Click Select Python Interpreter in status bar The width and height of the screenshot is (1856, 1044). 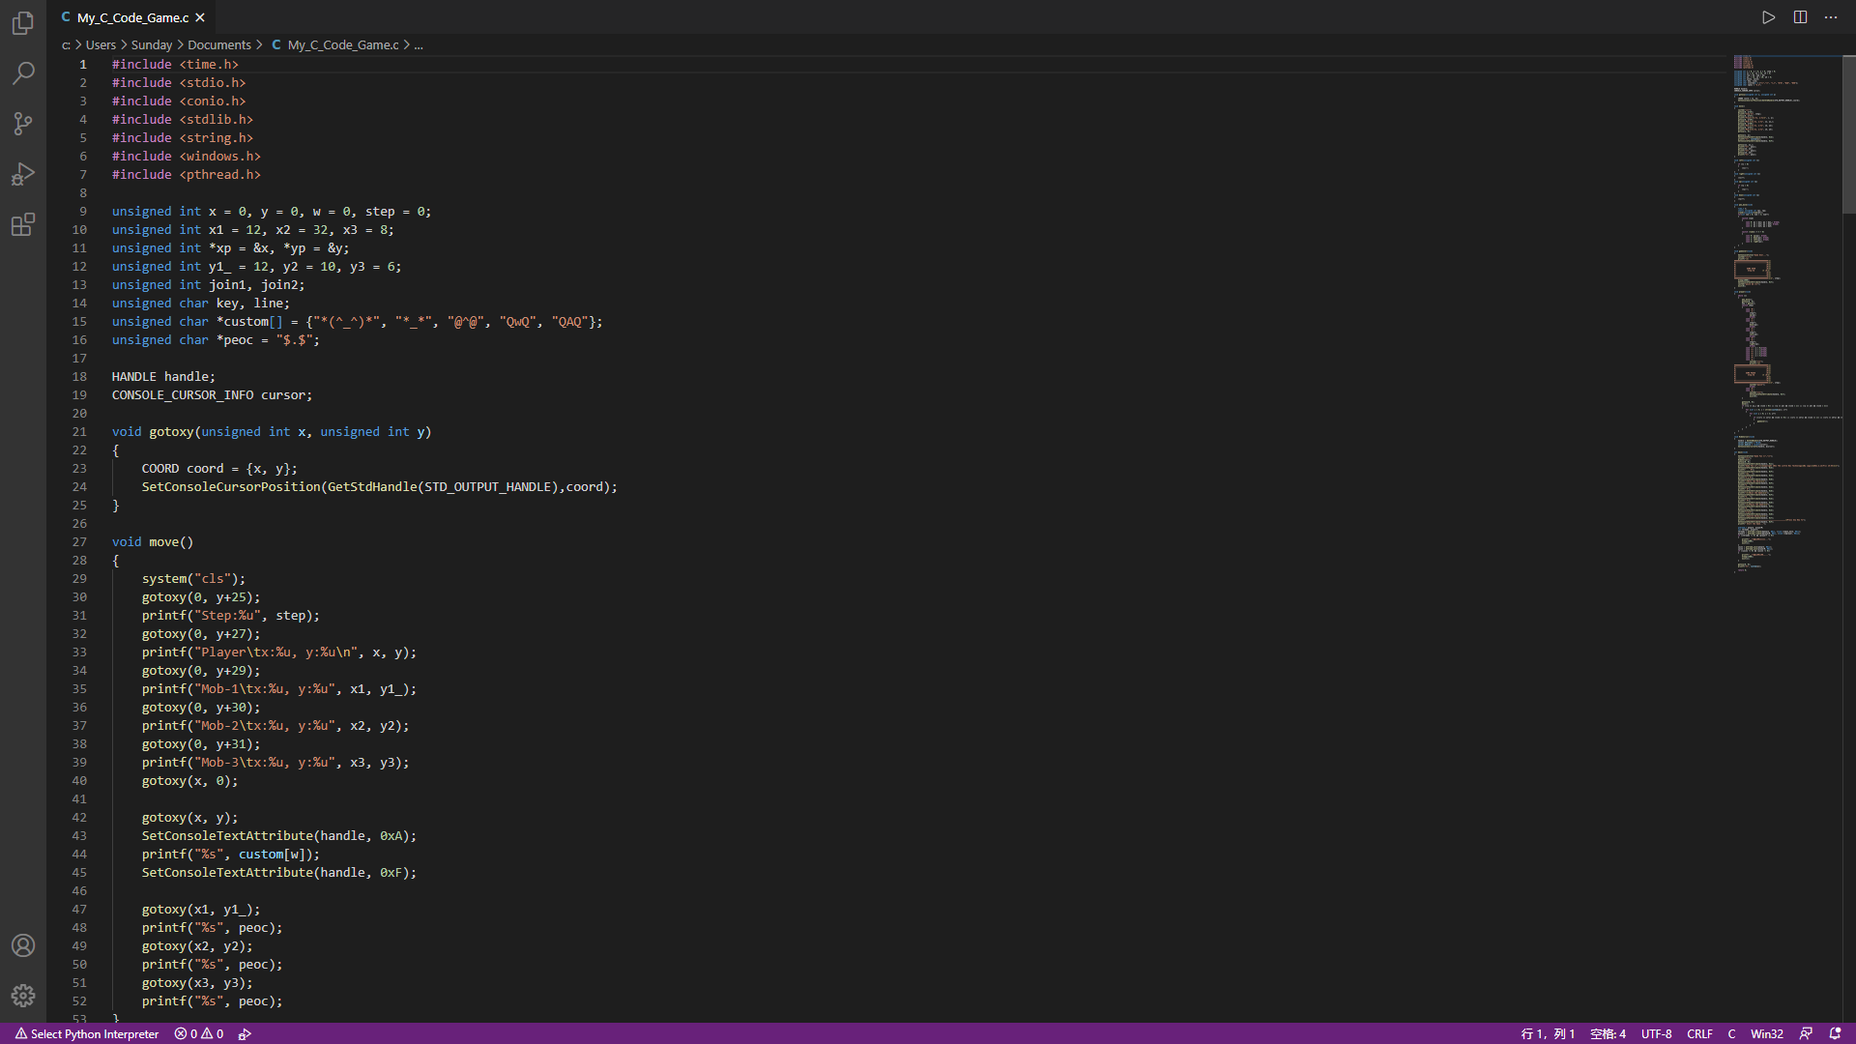click(87, 1033)
